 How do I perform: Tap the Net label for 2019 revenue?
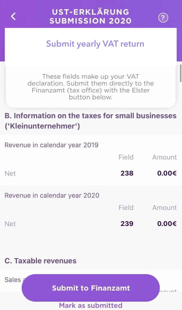pos(10,173)
